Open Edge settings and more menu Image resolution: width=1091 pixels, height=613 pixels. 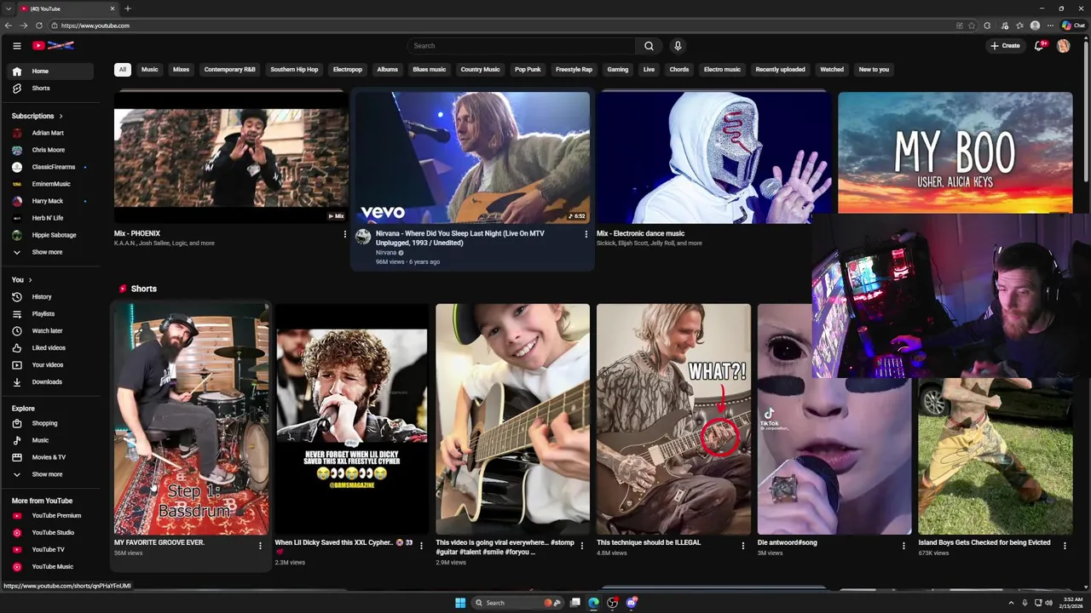coord(1050,26)
